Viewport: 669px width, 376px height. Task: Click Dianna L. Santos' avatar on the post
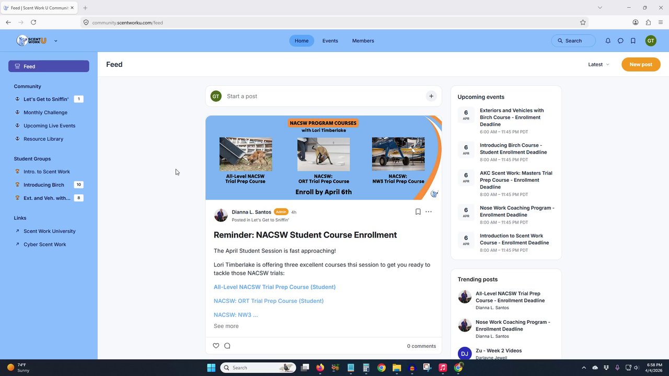click(x=221, y=215)
